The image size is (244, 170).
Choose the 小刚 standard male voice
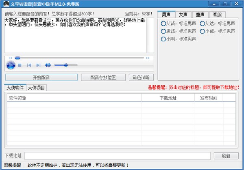163,39
